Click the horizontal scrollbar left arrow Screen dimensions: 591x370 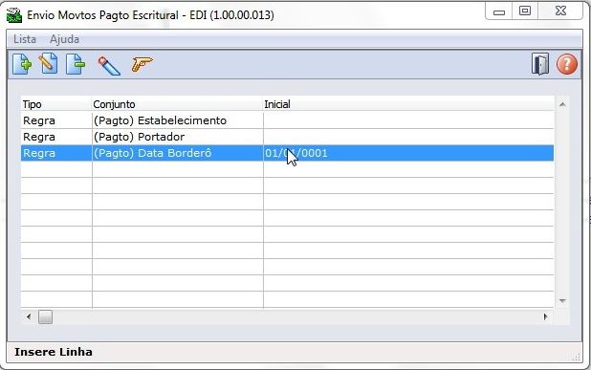coord(29,316)
